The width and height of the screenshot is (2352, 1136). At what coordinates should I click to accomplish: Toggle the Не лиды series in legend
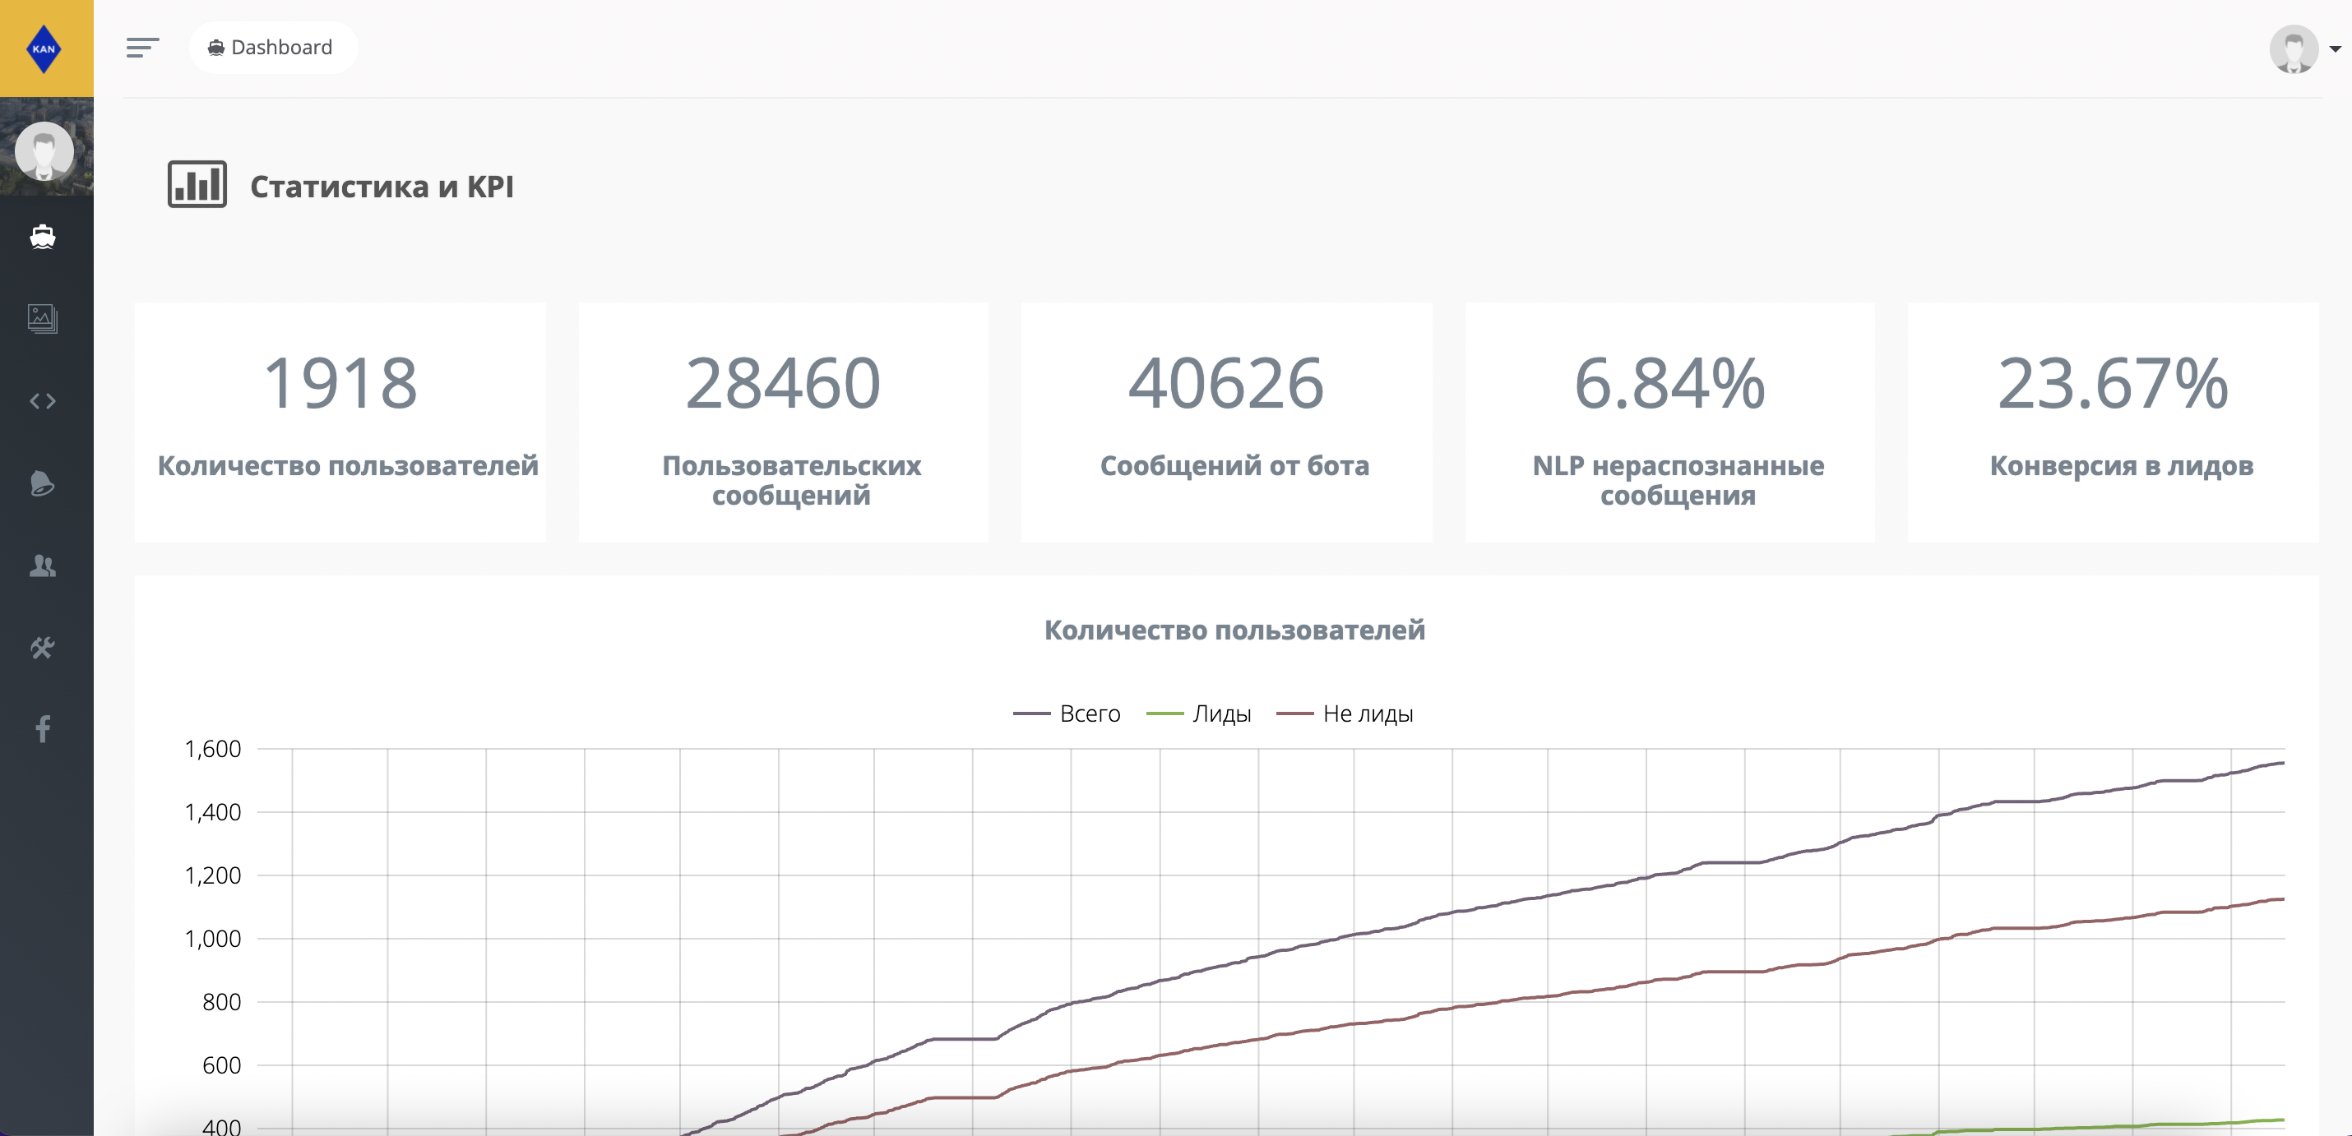click(x=1344, y=713)
